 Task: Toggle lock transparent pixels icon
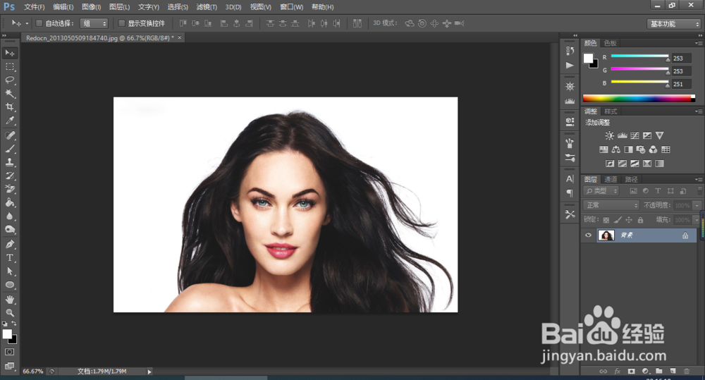coord(606,220)
